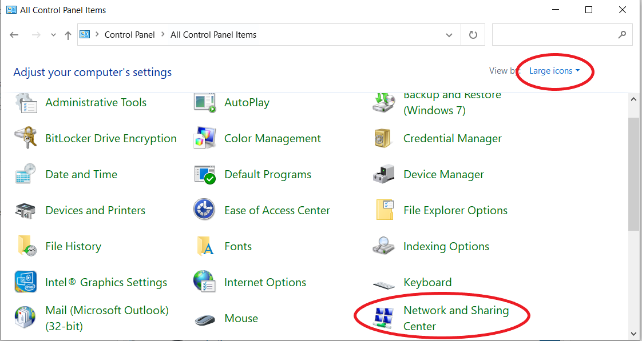This screenshot has height=341, width=642.
Task: Open the Mail (Microsoft Outlook) icon
Action: (26, 318)
